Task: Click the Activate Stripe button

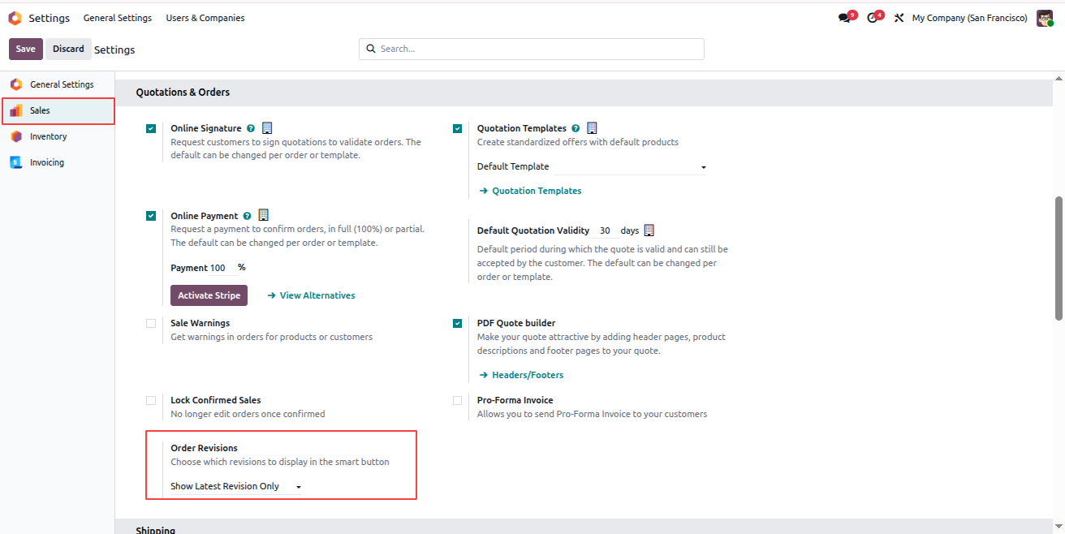Action: coord(209,295)
